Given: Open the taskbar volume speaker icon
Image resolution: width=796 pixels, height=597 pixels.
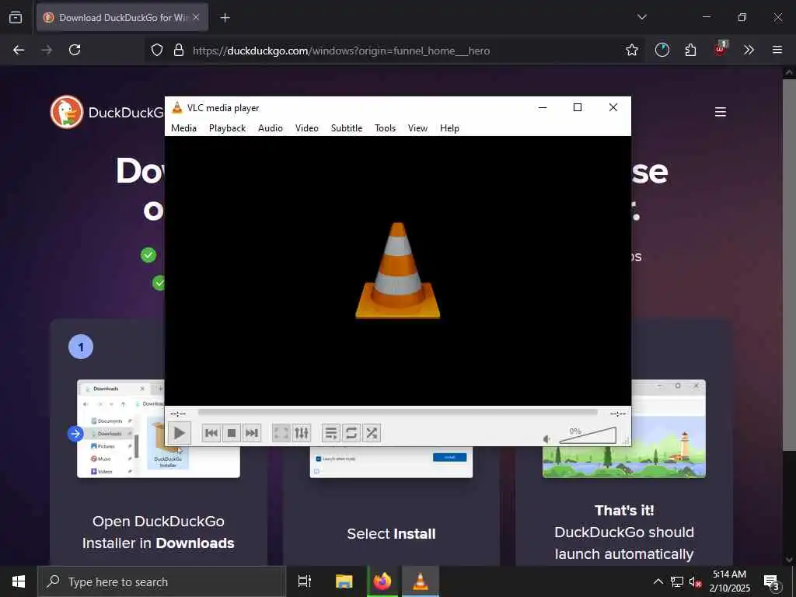Looking at the screenshot, I should pos(695,581).
